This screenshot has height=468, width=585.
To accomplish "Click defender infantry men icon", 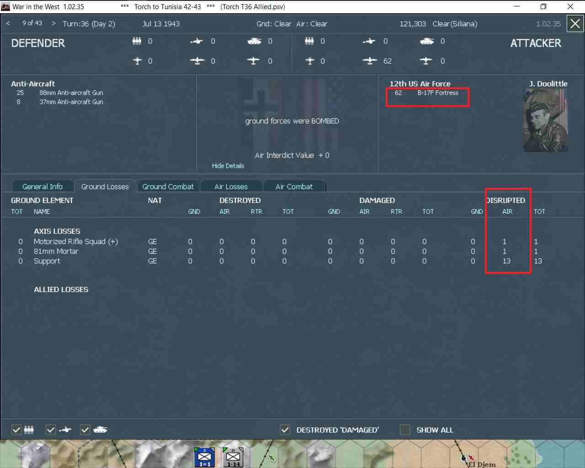I will pyautogui.click(x=137, y=41).
